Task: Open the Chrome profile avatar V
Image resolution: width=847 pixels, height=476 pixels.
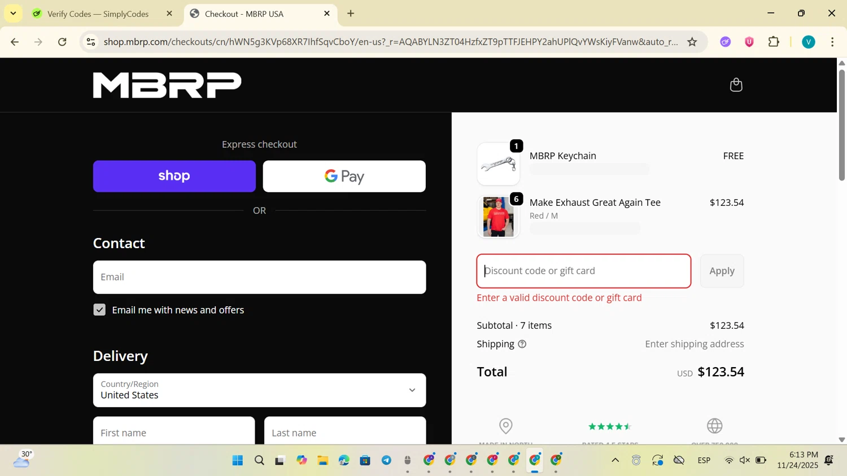Action: (x=809, y=42)
